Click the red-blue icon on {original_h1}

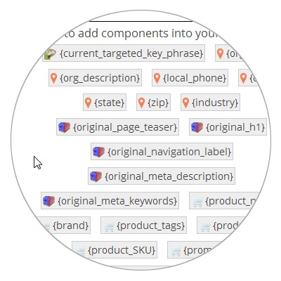197,127
